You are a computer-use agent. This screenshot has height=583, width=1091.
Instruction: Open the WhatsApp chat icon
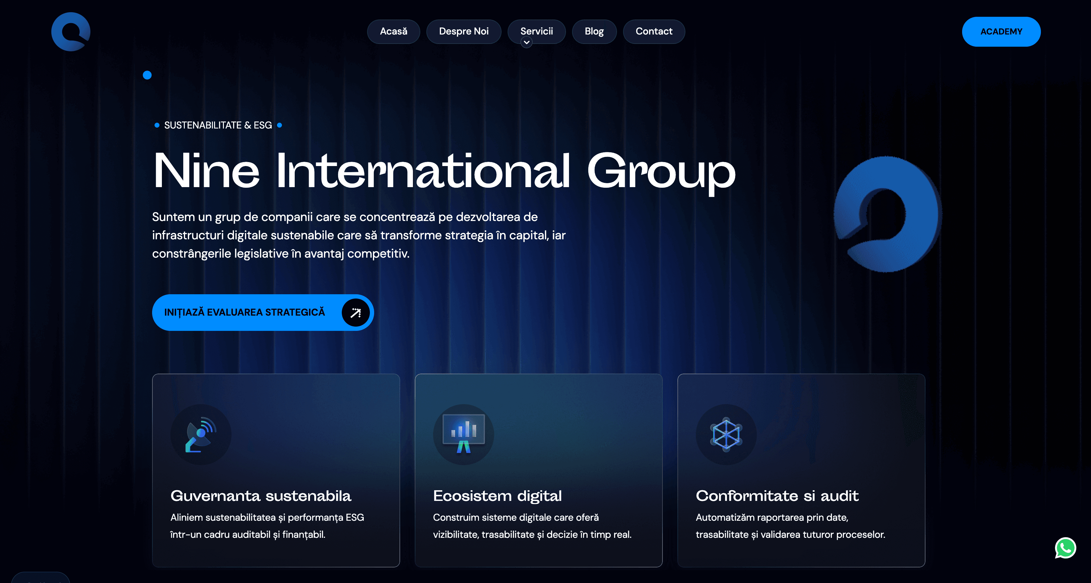pos(1065,548)
